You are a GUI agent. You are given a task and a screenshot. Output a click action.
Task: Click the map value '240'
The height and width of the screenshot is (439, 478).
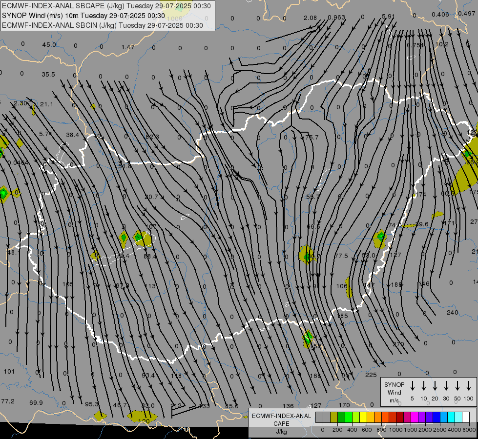coord(453,312)
